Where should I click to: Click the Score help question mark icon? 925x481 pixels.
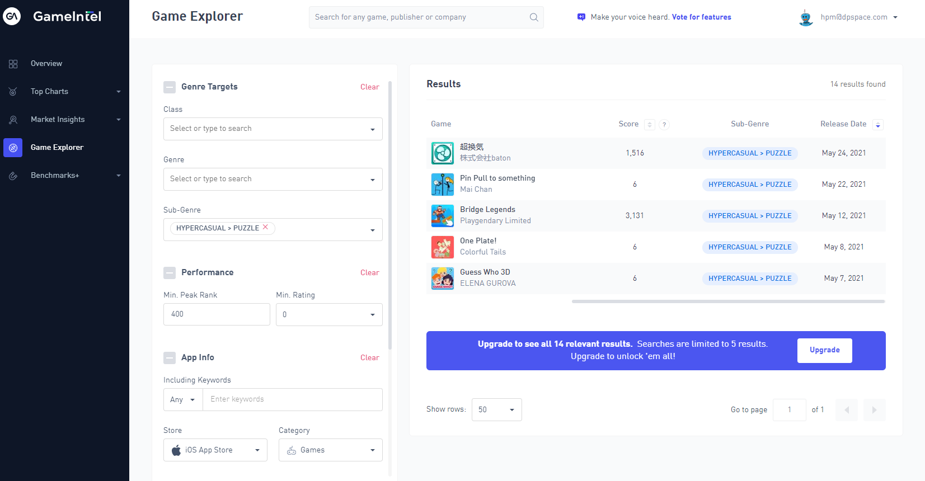pos(664,125)
